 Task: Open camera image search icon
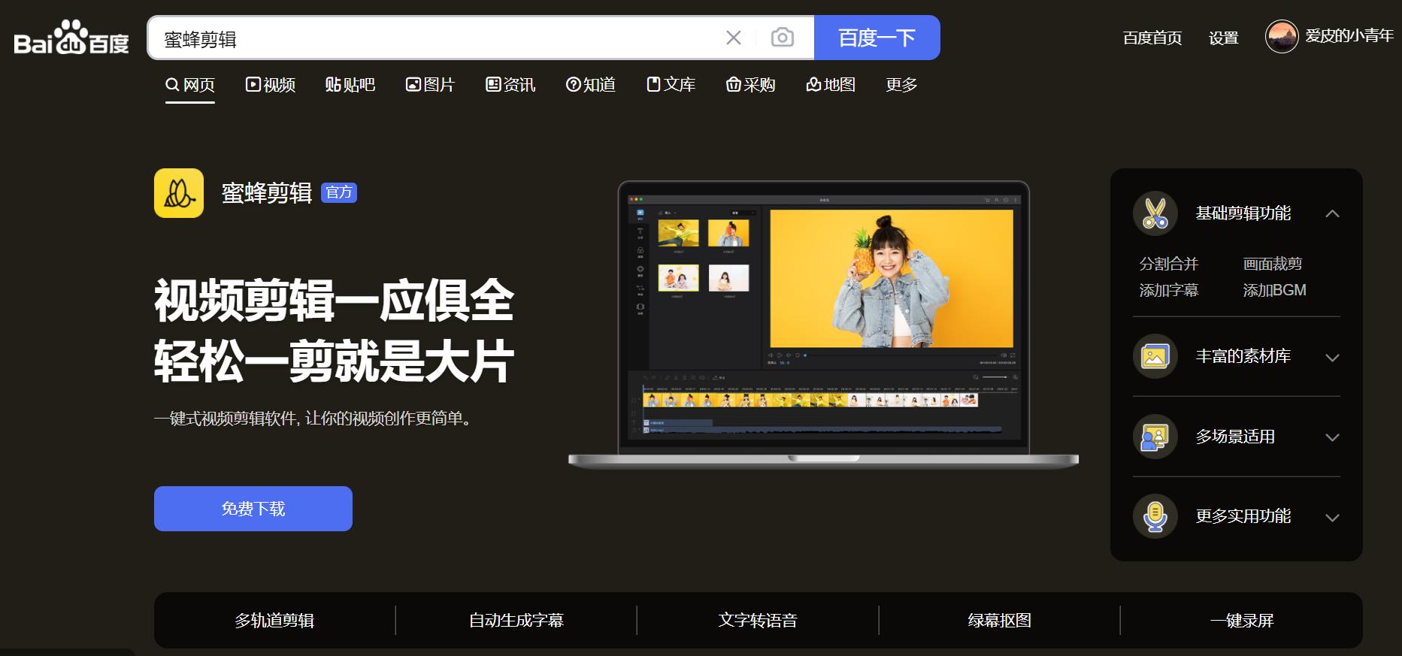(783, 38)
